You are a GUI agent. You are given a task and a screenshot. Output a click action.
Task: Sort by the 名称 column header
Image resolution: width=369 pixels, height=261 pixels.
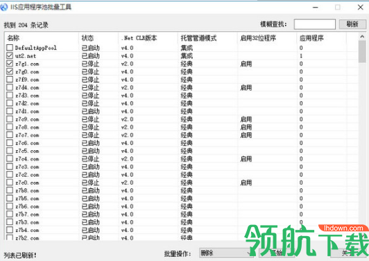(x=13, y=38)
